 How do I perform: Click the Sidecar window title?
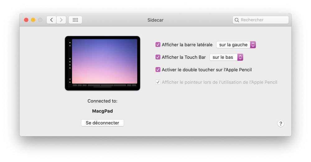coord(155,20)
